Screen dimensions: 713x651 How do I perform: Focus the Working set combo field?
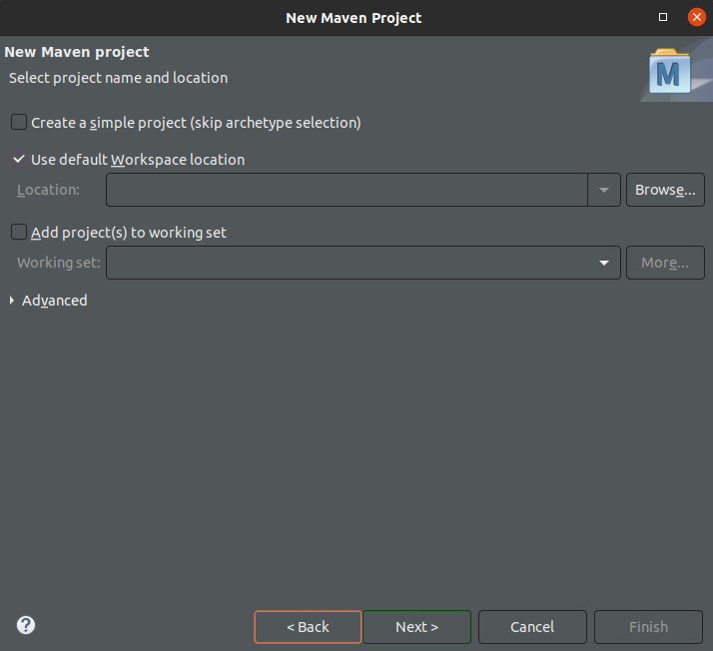click(x=363, y=263)
